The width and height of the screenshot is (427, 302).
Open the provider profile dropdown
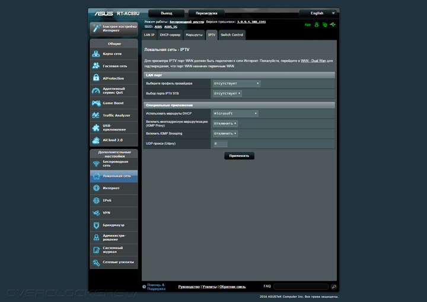(237, 84)
